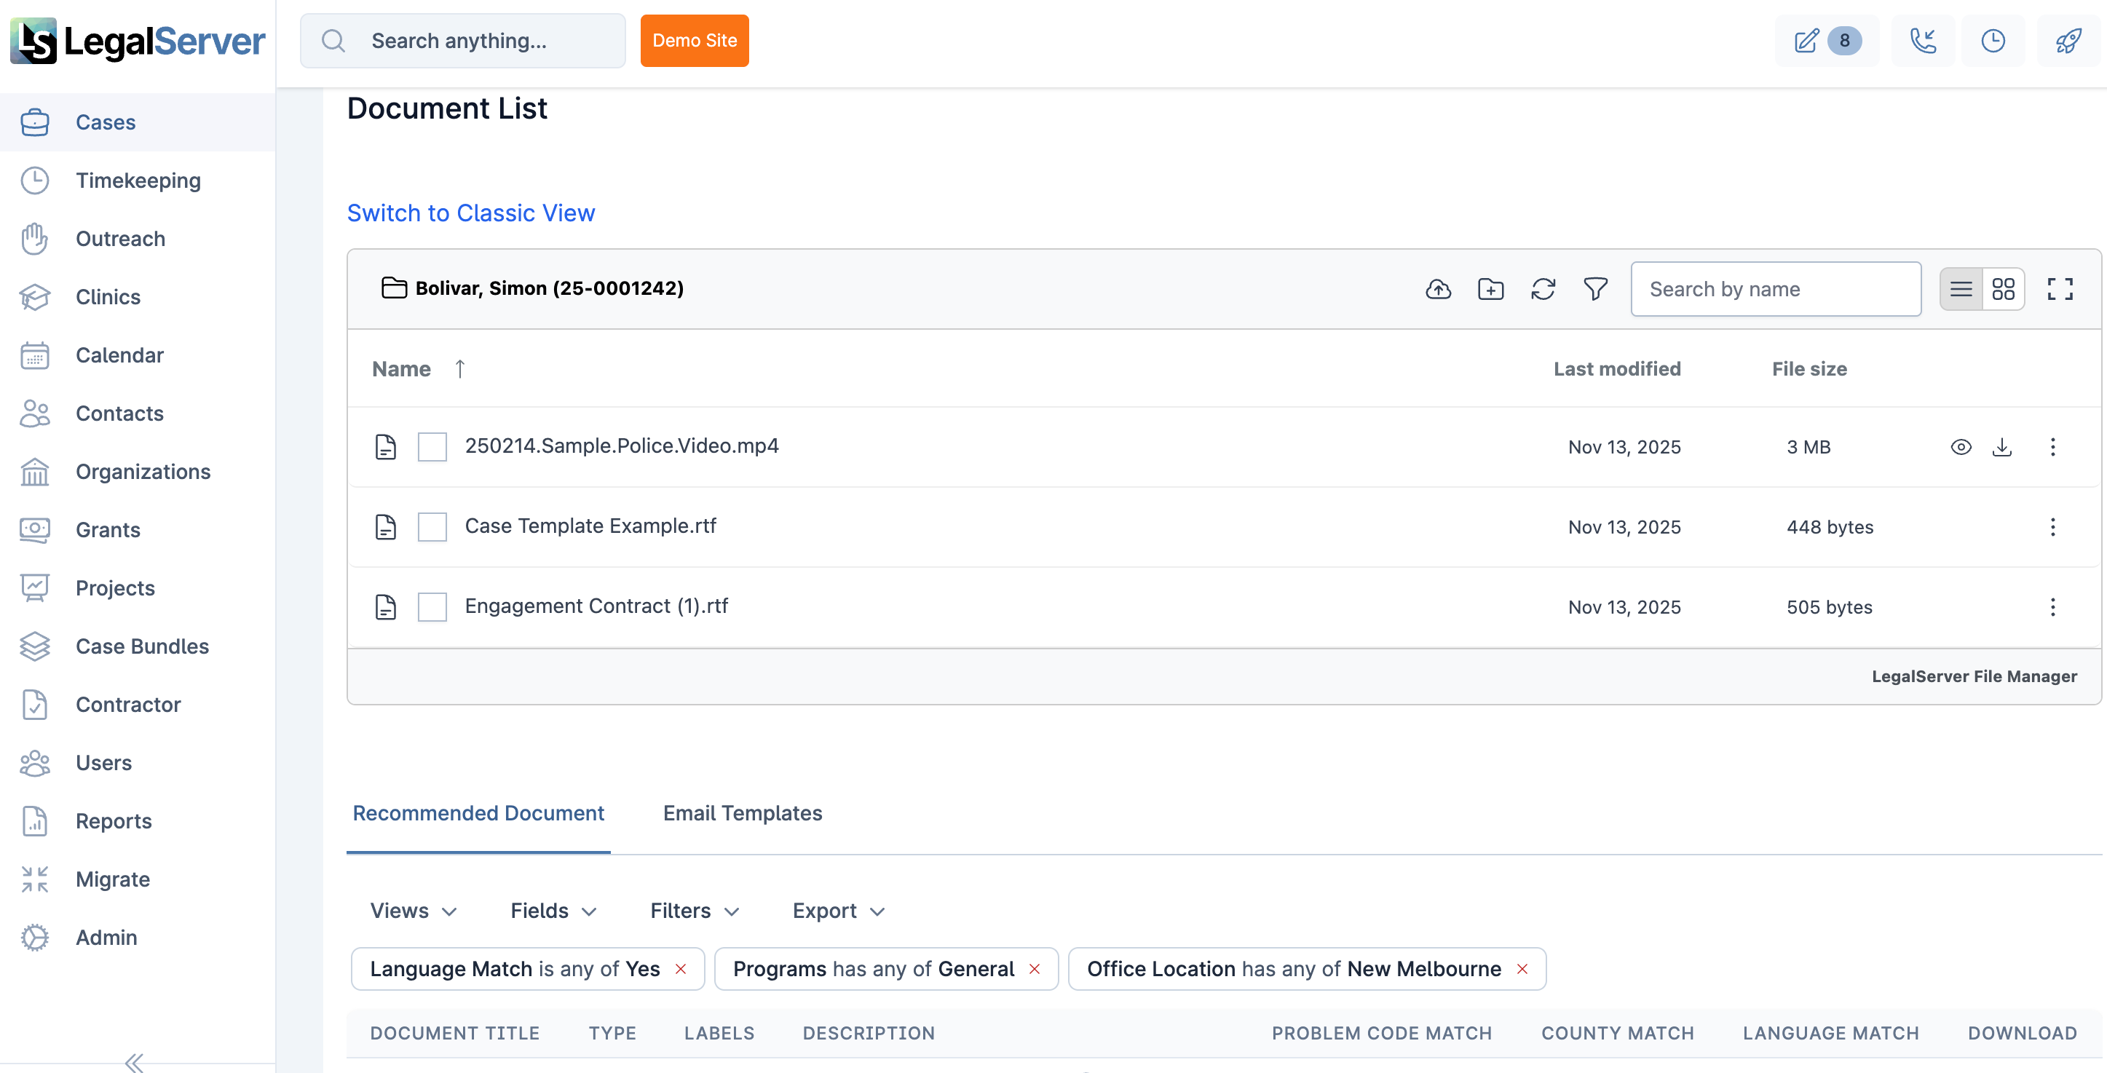Click the Switch to Classic View link
This screenshot has height=1073, width=2107.
(x=471, y=213)
